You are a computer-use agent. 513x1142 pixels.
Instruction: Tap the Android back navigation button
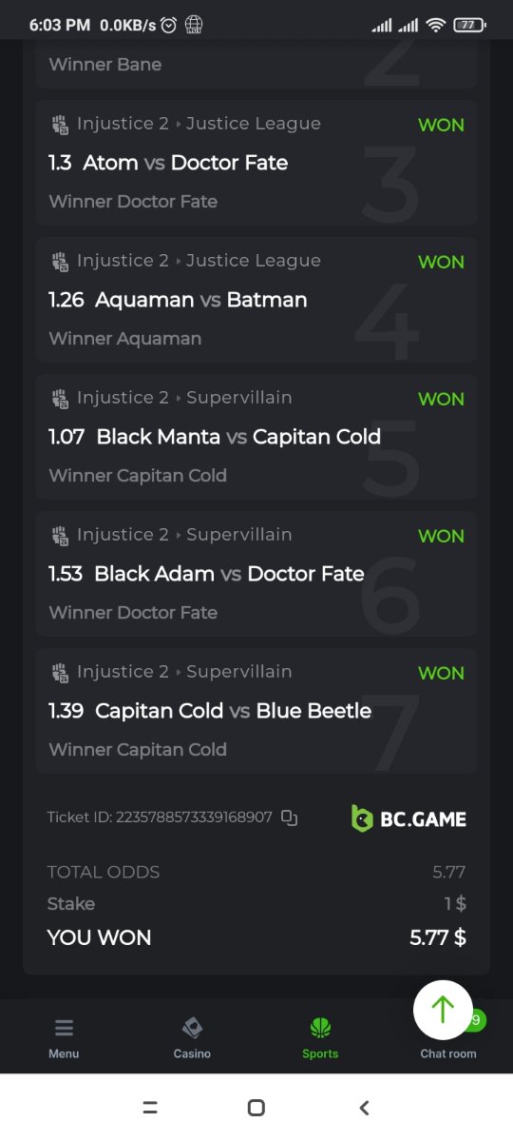point(364,1108)
